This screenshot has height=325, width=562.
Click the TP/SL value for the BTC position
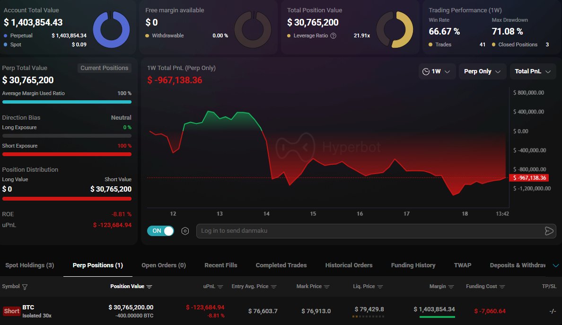552,311
